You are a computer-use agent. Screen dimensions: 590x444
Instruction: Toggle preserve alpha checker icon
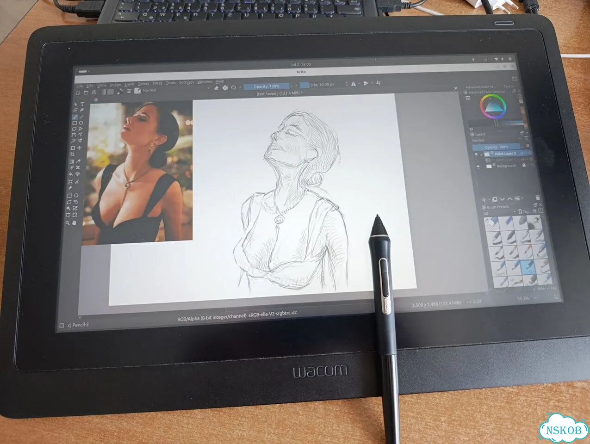pos(225,88)
